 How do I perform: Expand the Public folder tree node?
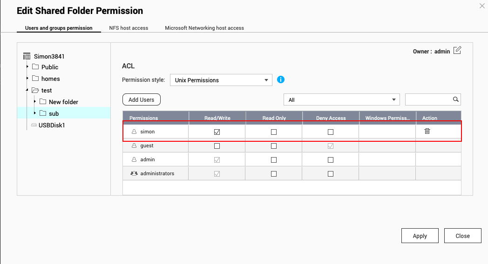pyautogui.click(x=27, y=67)
